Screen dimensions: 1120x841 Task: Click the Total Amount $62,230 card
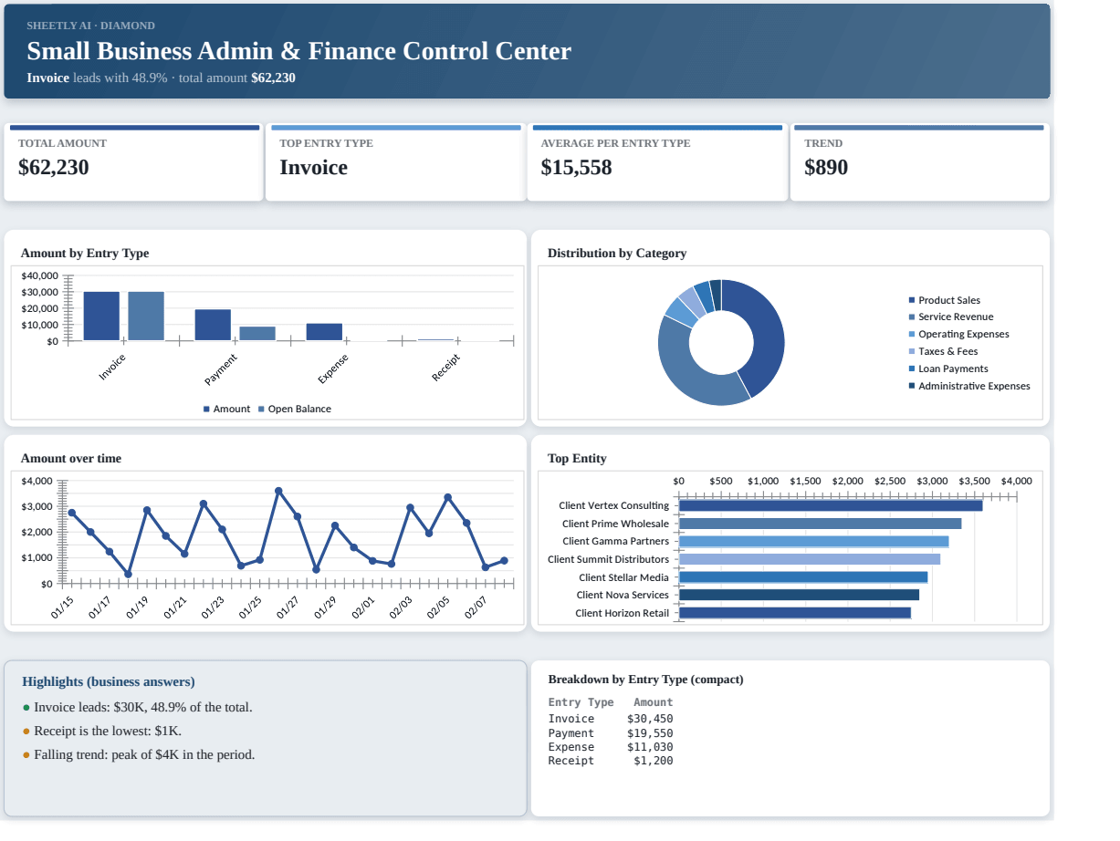pos(133,162)
